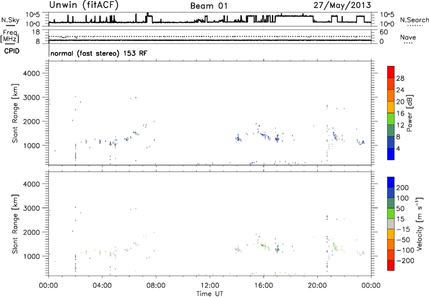429x297 pixels.
Task: Click the "12" Power colorbar label
Action: [x=400, y=125]
